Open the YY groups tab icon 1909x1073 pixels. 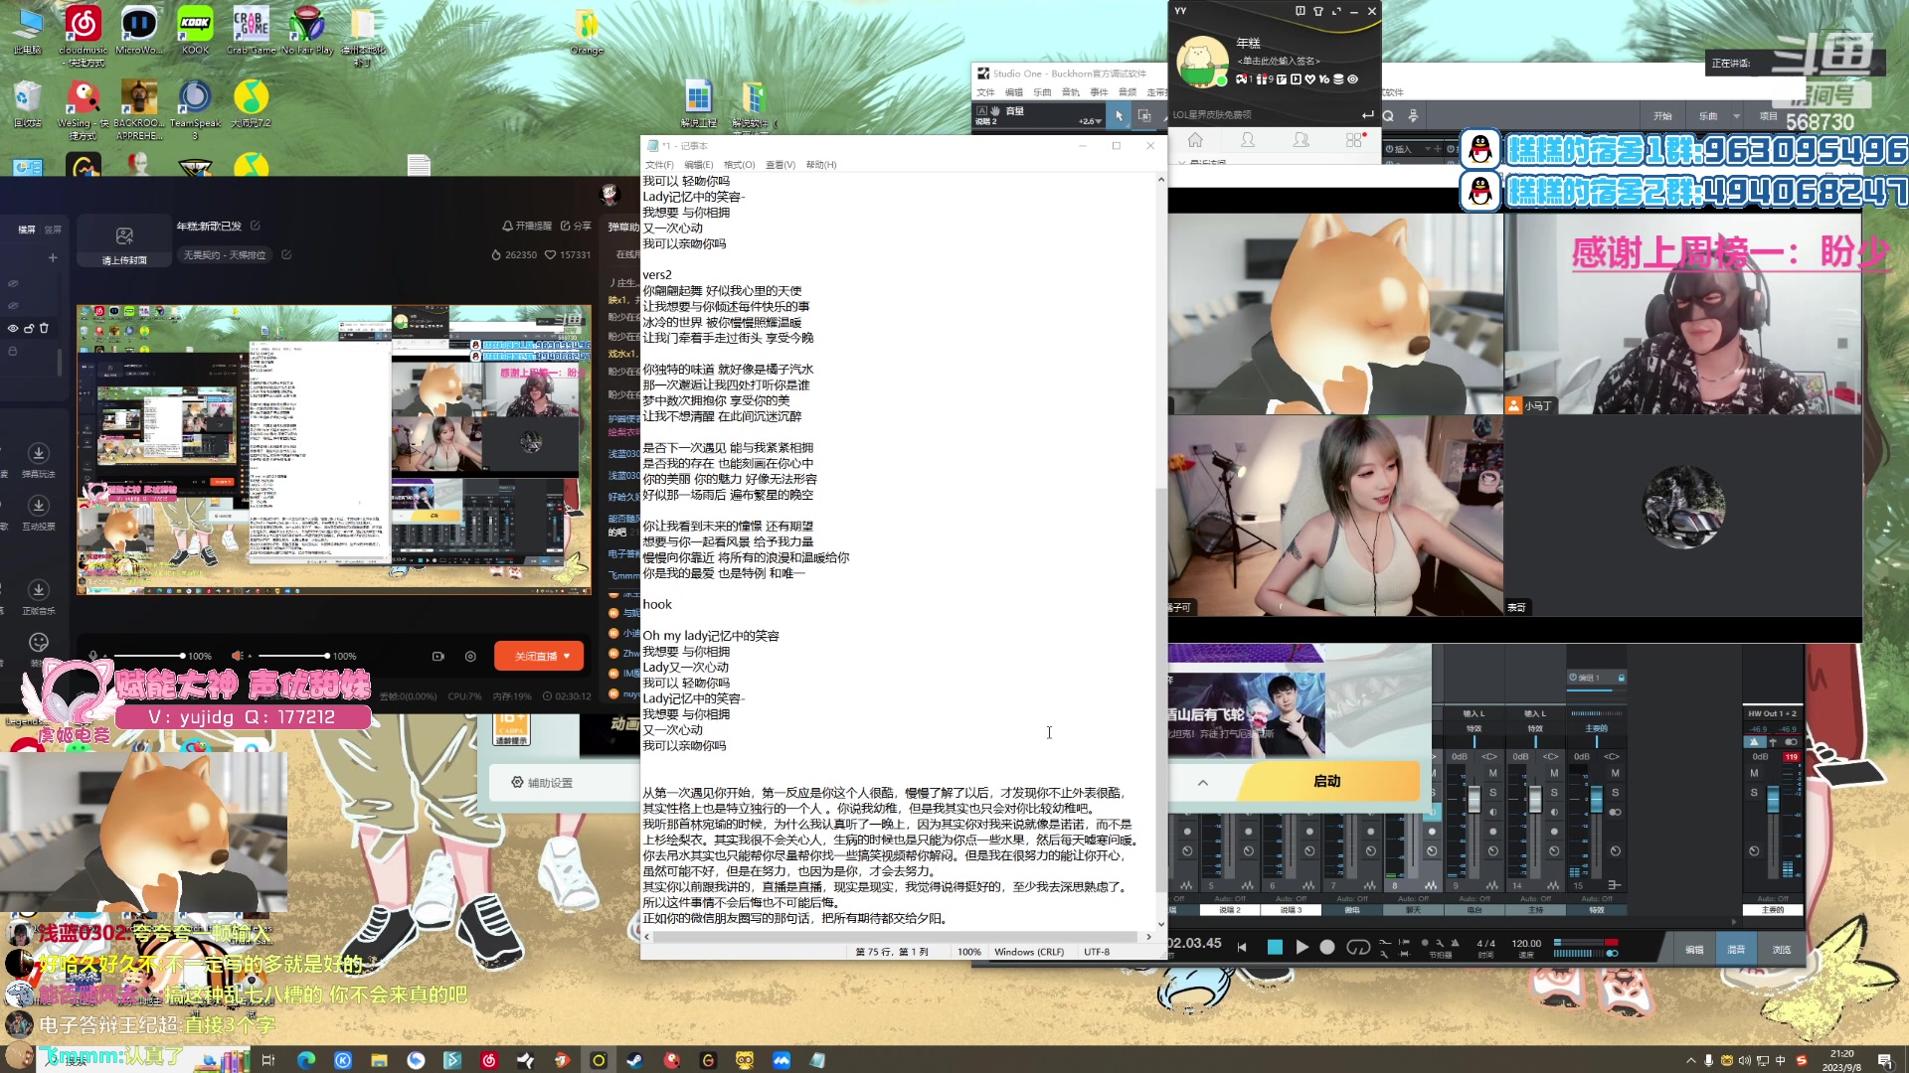[x=1301, y=140]
